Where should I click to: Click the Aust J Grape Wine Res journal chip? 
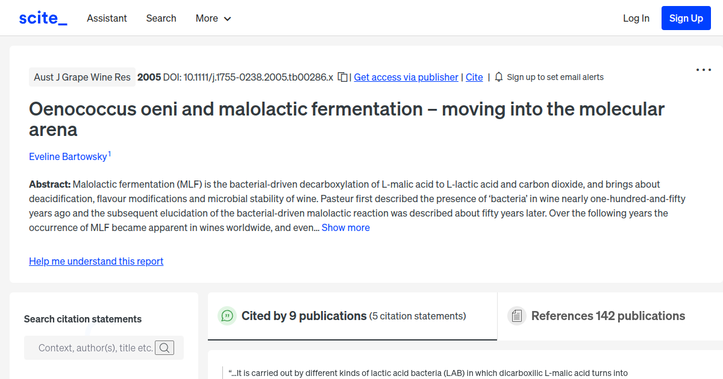(x=82, y=77)
